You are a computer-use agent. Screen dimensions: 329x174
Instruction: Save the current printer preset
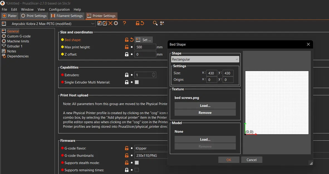100,23
